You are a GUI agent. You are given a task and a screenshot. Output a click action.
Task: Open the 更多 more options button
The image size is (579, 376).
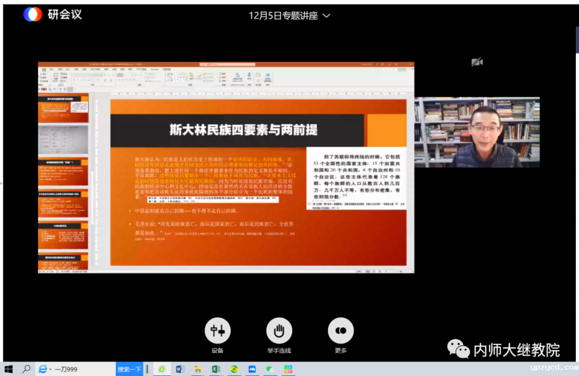340,330
